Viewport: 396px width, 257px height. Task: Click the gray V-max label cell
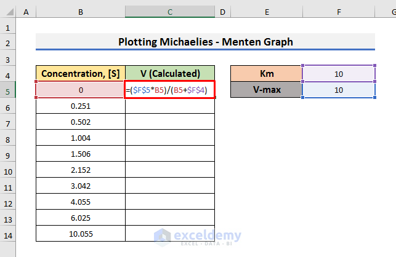click(266, 90)
